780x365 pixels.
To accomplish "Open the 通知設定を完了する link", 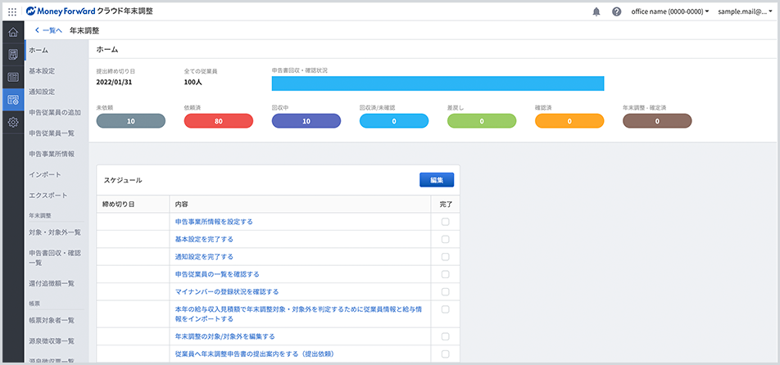I will (204, 256).
